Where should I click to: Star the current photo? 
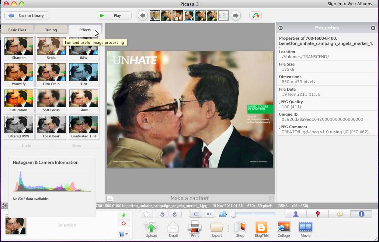tap(146, 214)
